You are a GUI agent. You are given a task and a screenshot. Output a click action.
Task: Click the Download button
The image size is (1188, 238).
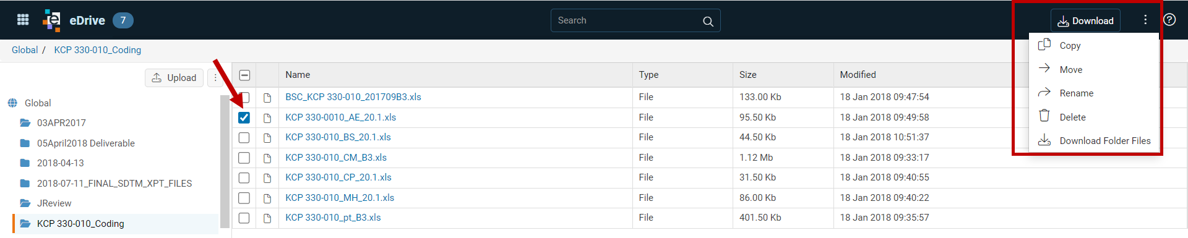1085,20
